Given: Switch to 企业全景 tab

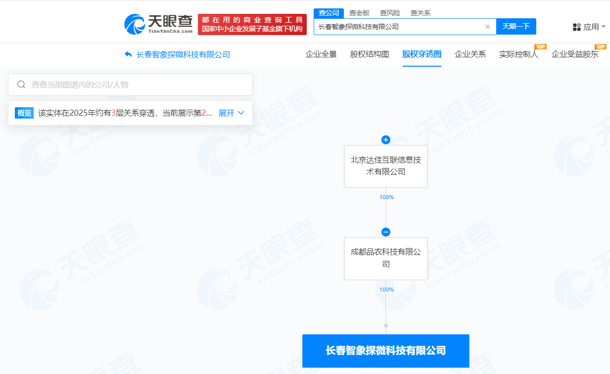Looking at the screenshot, I should (321, 54).
